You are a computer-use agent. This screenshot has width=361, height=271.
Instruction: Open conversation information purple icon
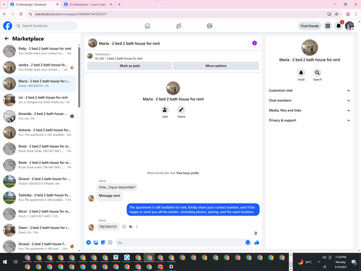254,43
